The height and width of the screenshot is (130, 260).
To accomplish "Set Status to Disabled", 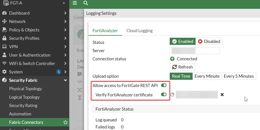I will (x=209, y=41).
